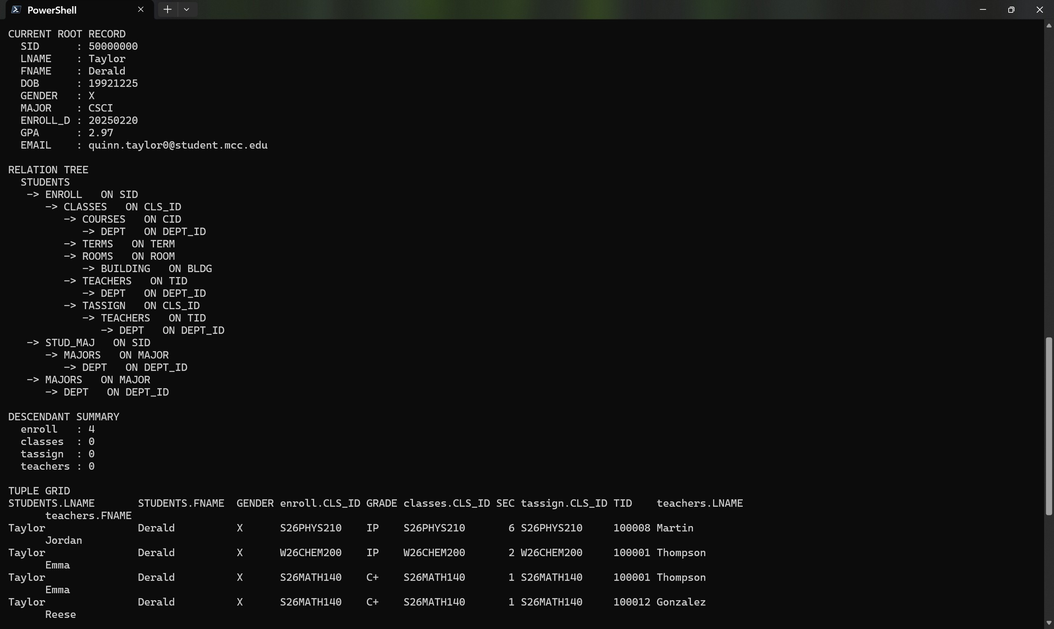
Task: Click the GPA value 2.97
Action: point(101,133)
